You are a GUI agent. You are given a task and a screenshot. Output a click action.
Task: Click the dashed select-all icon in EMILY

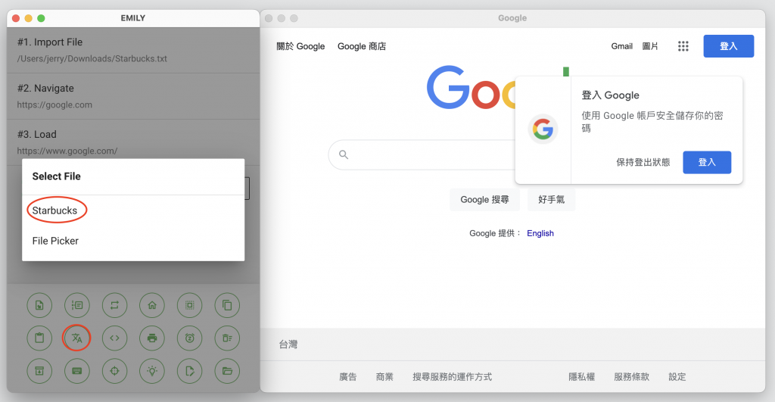click(190, 306)
